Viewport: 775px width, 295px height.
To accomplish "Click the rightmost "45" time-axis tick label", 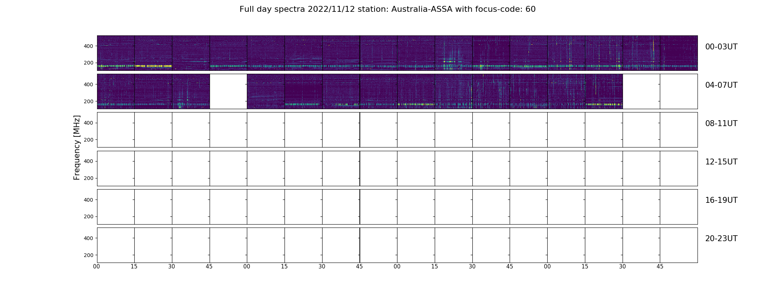I will [660, 266].
